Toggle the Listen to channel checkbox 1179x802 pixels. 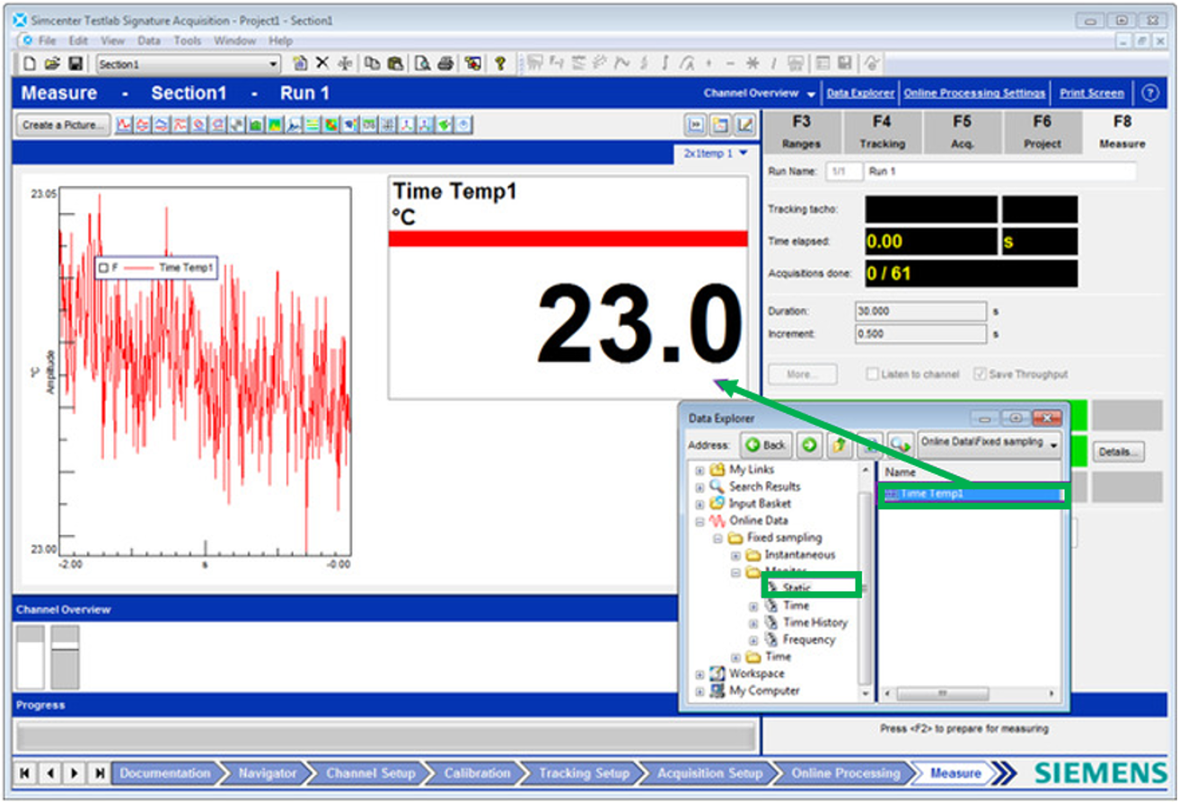tap(872, 374)
